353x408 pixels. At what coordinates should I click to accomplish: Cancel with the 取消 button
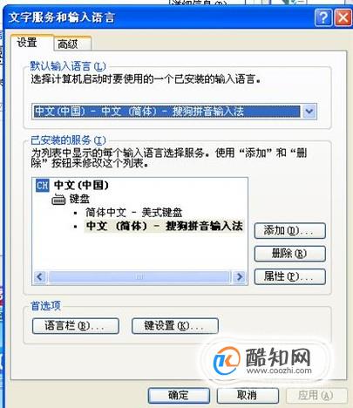coord(248,395)
